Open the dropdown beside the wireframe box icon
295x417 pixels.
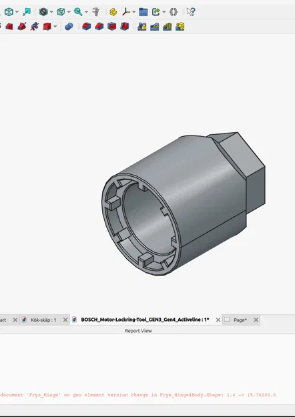pyautogui.click(x=69, y=12)
